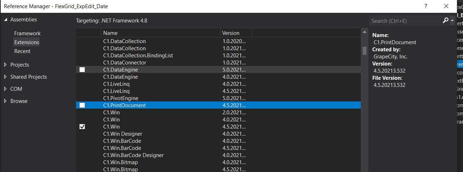Select the C1.PivotEngine row
Image resolution: width=463 pixels, height=172 pixels.
(218, 98)
